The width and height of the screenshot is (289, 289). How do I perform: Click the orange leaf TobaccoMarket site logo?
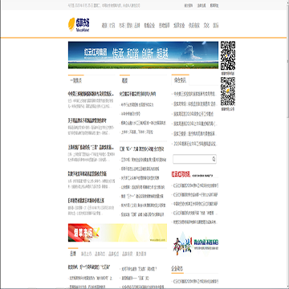tap(79, 25)
